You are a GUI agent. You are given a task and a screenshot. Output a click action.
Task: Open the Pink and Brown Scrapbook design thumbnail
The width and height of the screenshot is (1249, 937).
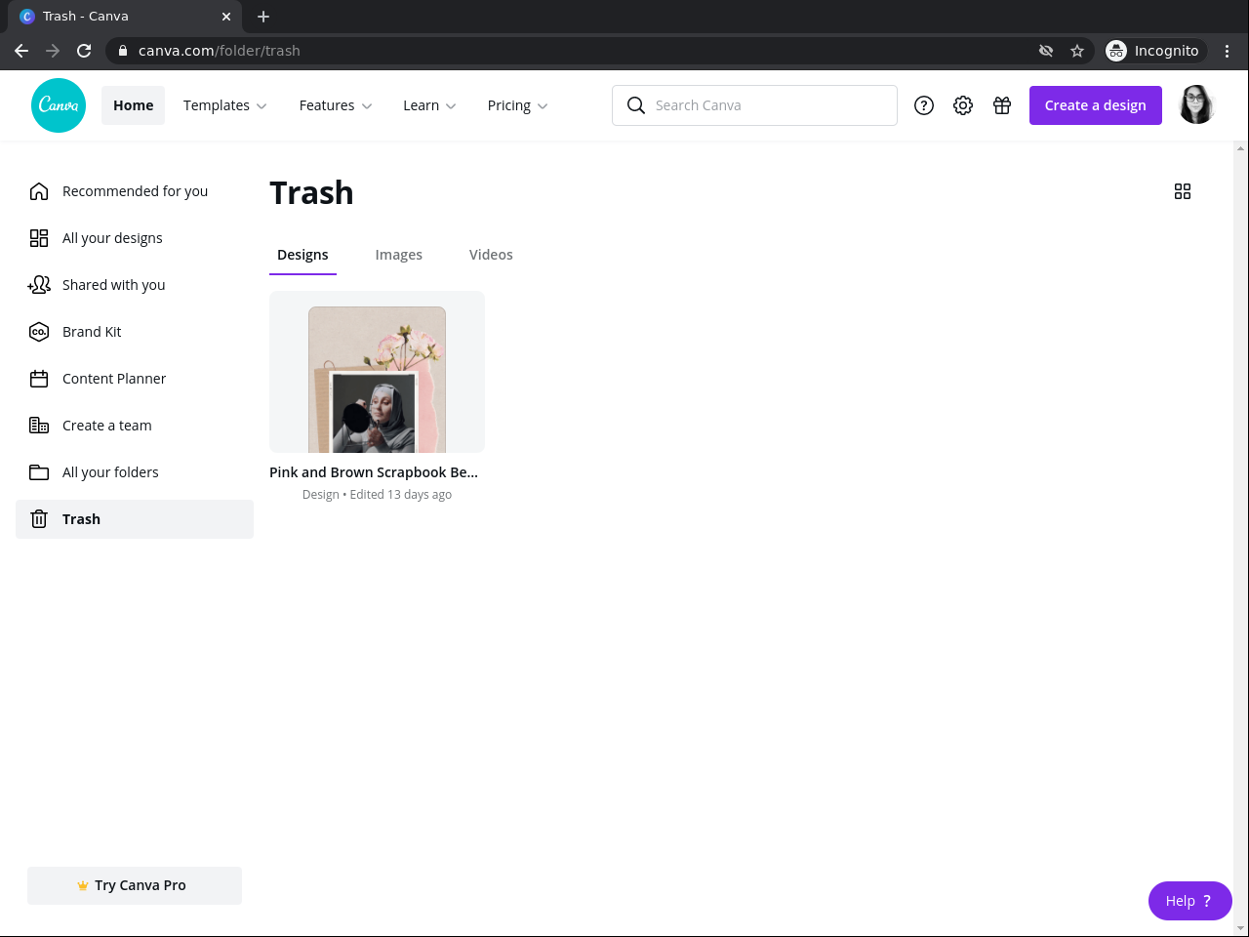click(377, 372)
